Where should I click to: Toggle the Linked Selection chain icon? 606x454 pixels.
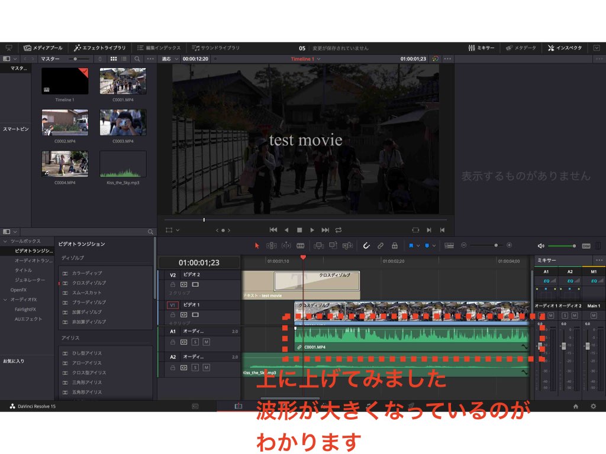point(381,245)
